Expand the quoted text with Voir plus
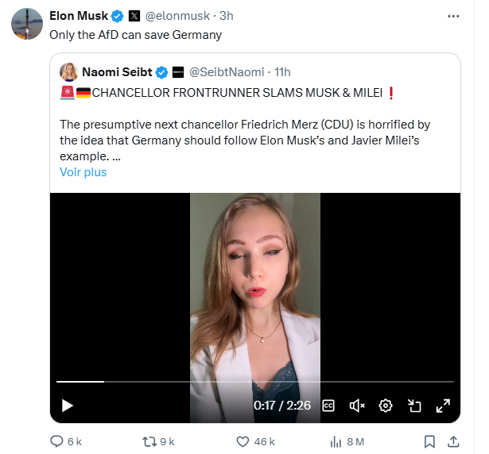489x454 pixels. [83, 172]
